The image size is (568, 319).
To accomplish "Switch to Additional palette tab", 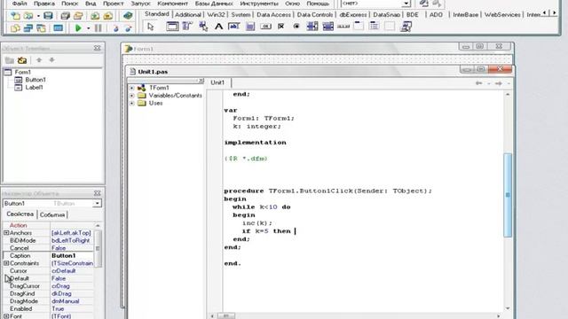I will point(188,14).
